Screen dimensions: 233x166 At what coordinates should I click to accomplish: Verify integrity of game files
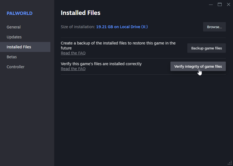(x=198, y=66)
